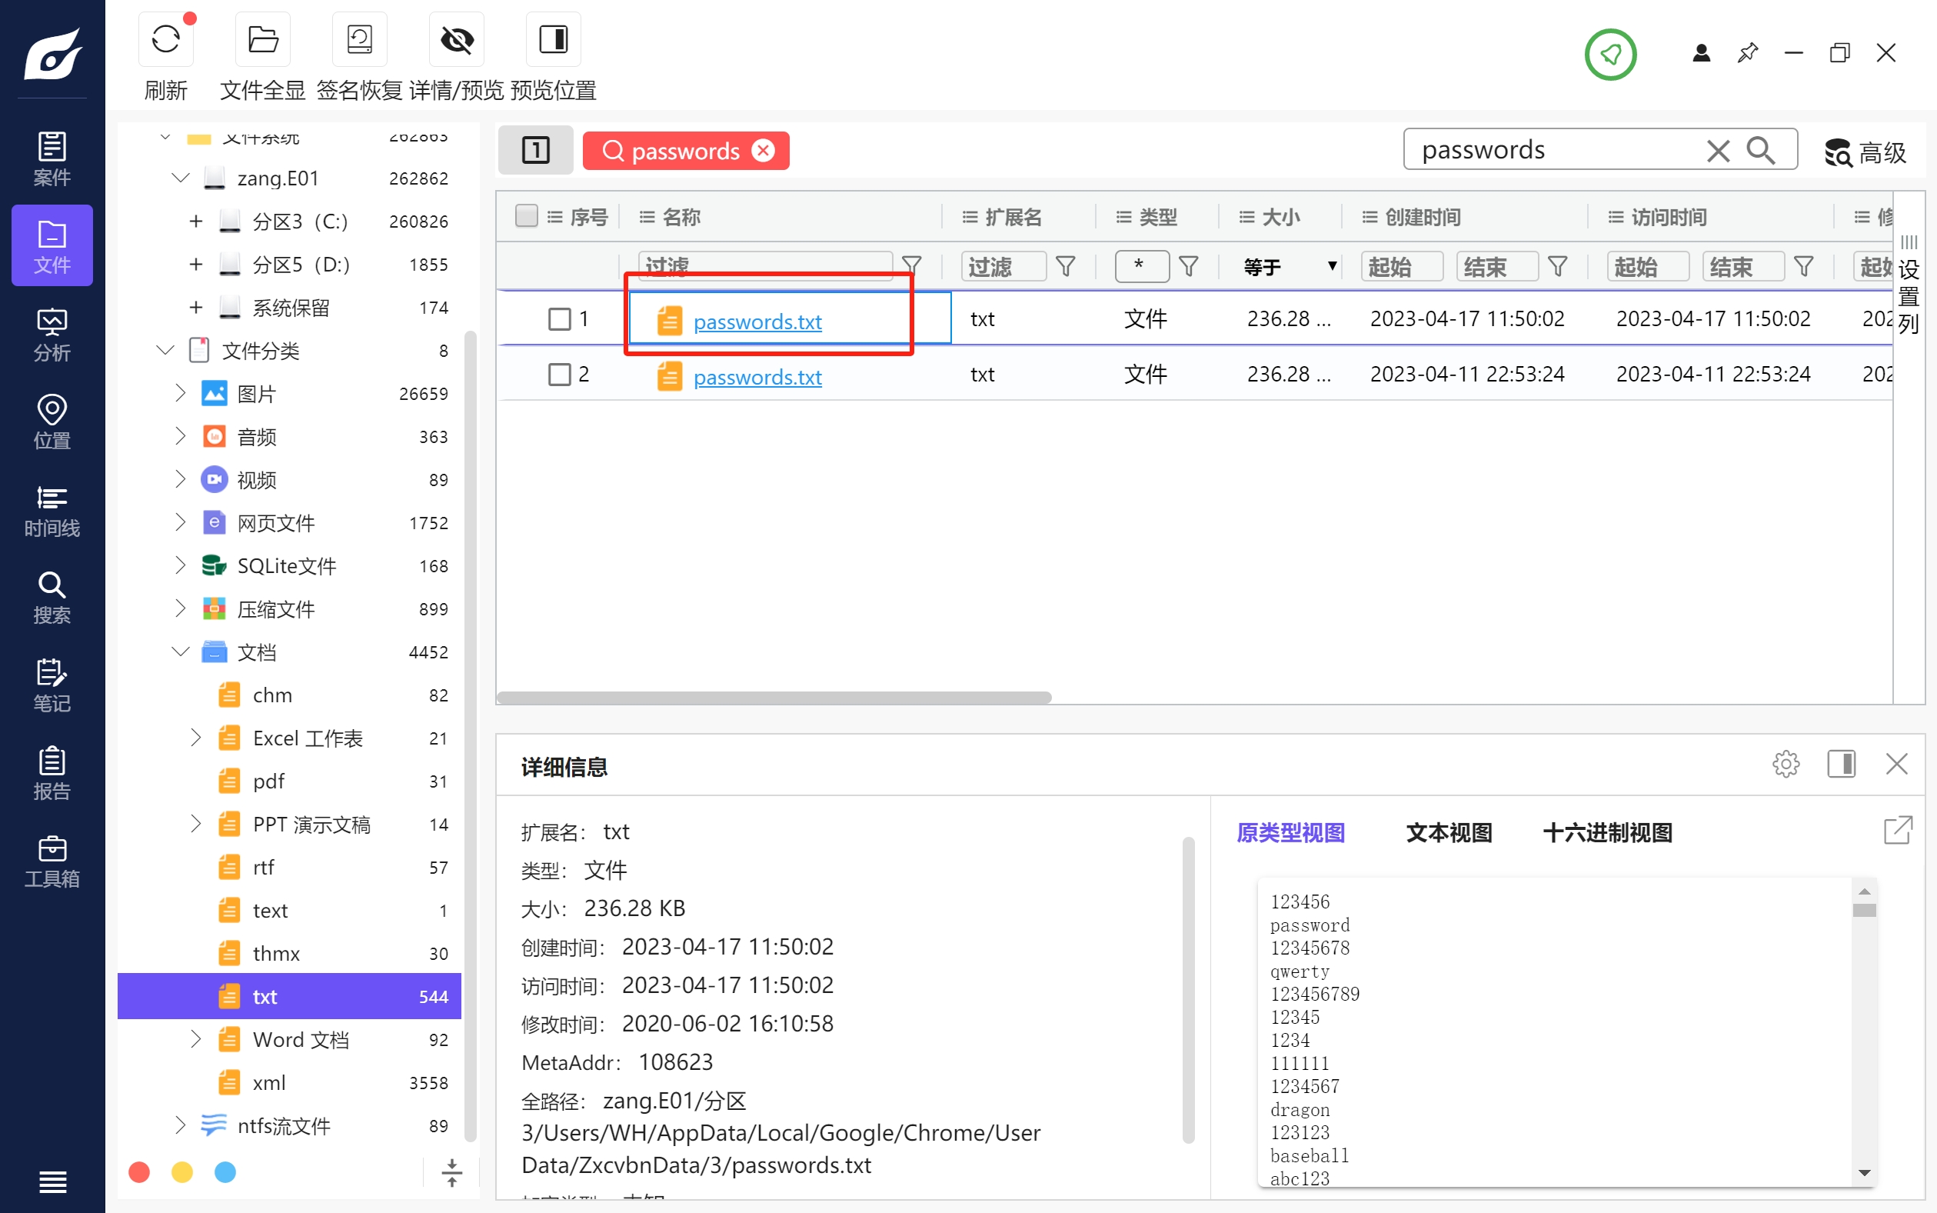Click the yellow color tag dot
The width and height of the screenshot is (1937, 1213).
183,1172
